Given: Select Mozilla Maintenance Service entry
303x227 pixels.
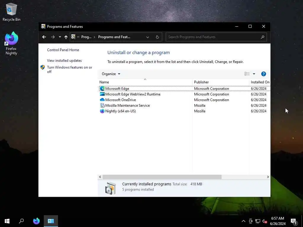Looking at the screenshot, I should pos(185,106).
